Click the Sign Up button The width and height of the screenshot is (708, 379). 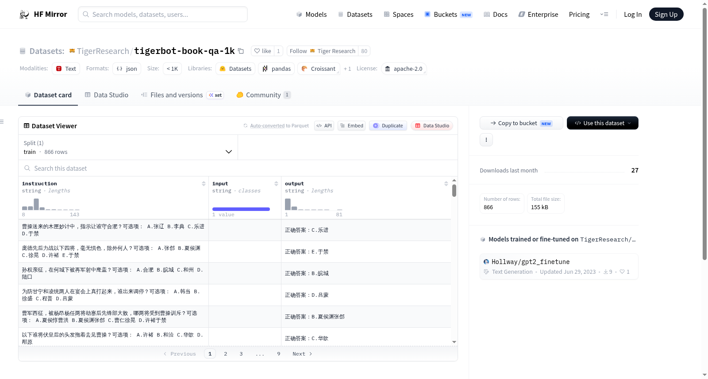666,15
